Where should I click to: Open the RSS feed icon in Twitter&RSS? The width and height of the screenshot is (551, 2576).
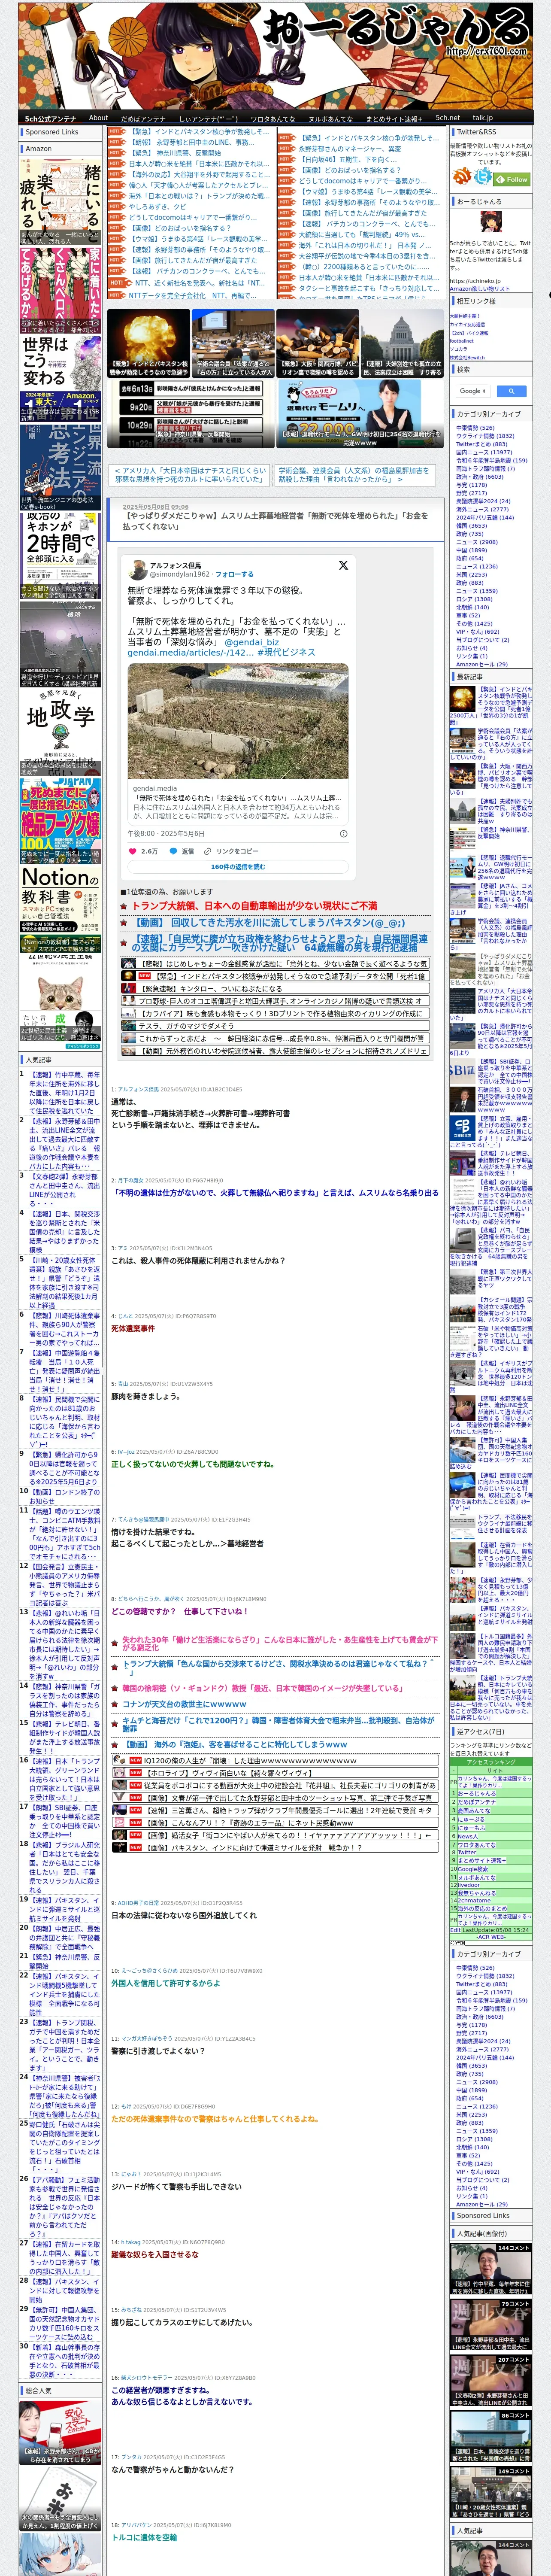tap(463, 175)
